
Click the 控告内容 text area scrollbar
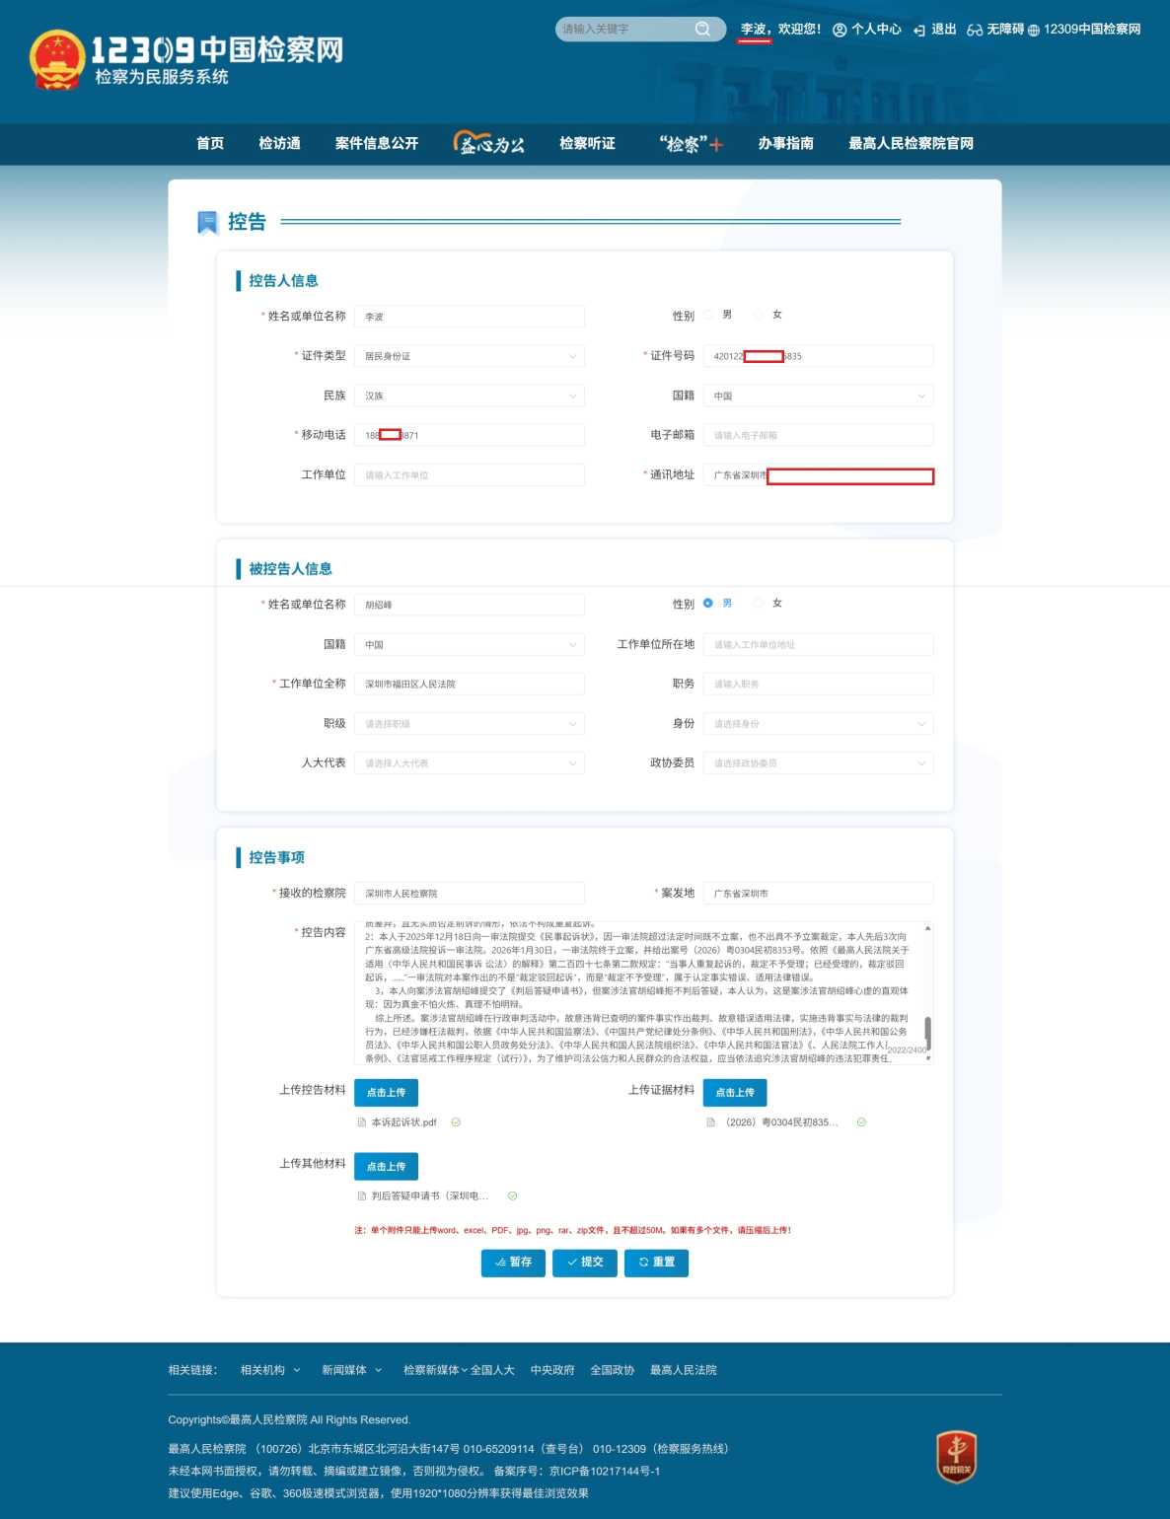(x=927, y=1031)
